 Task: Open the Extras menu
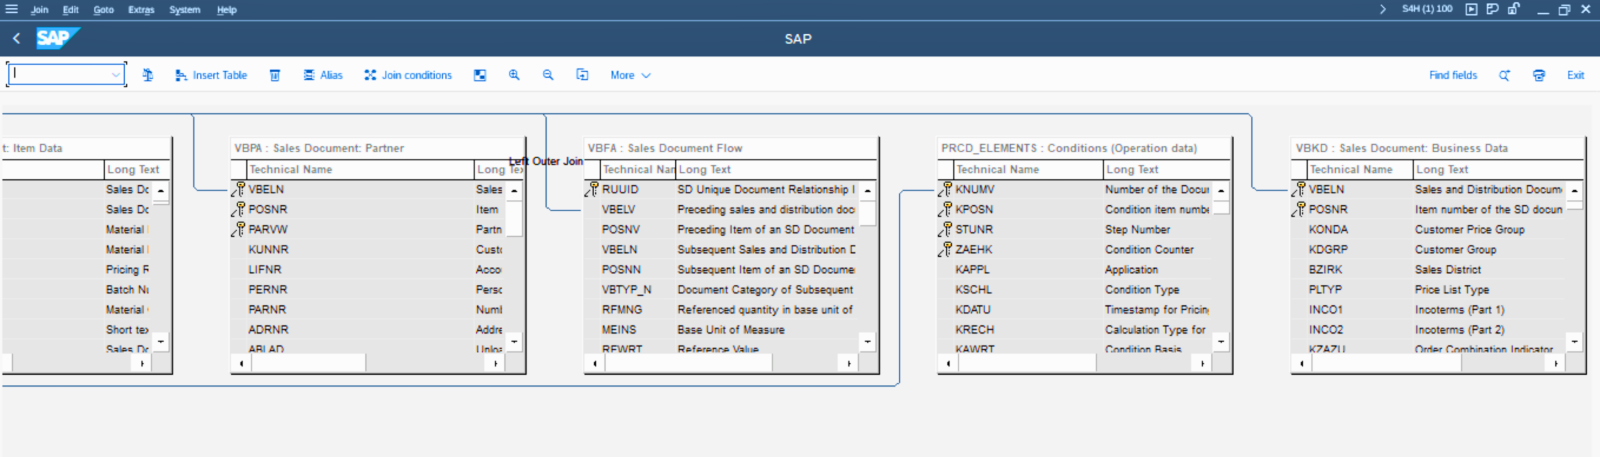141,10
